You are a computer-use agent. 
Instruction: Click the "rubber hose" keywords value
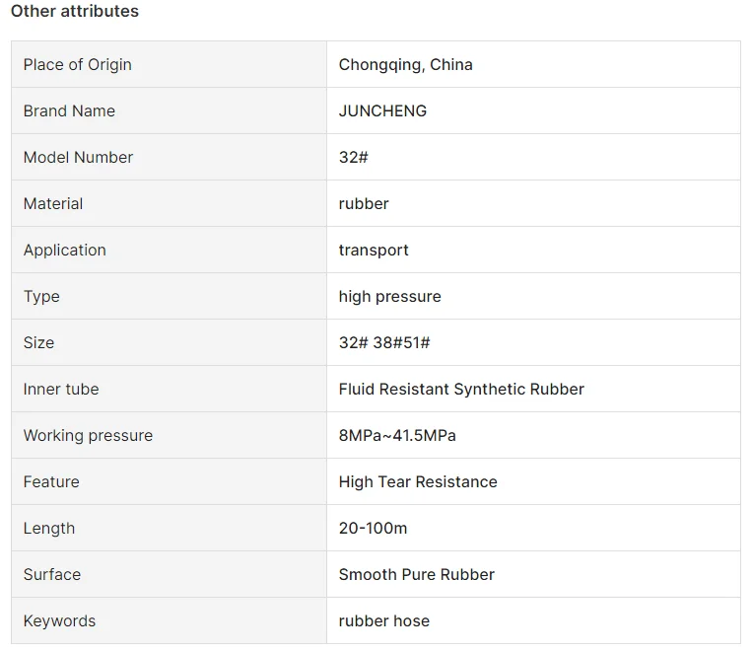[x=383, y=621]
